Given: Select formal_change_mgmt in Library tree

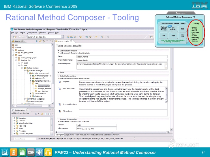Looking at the screenshot, I should [29, 58].
